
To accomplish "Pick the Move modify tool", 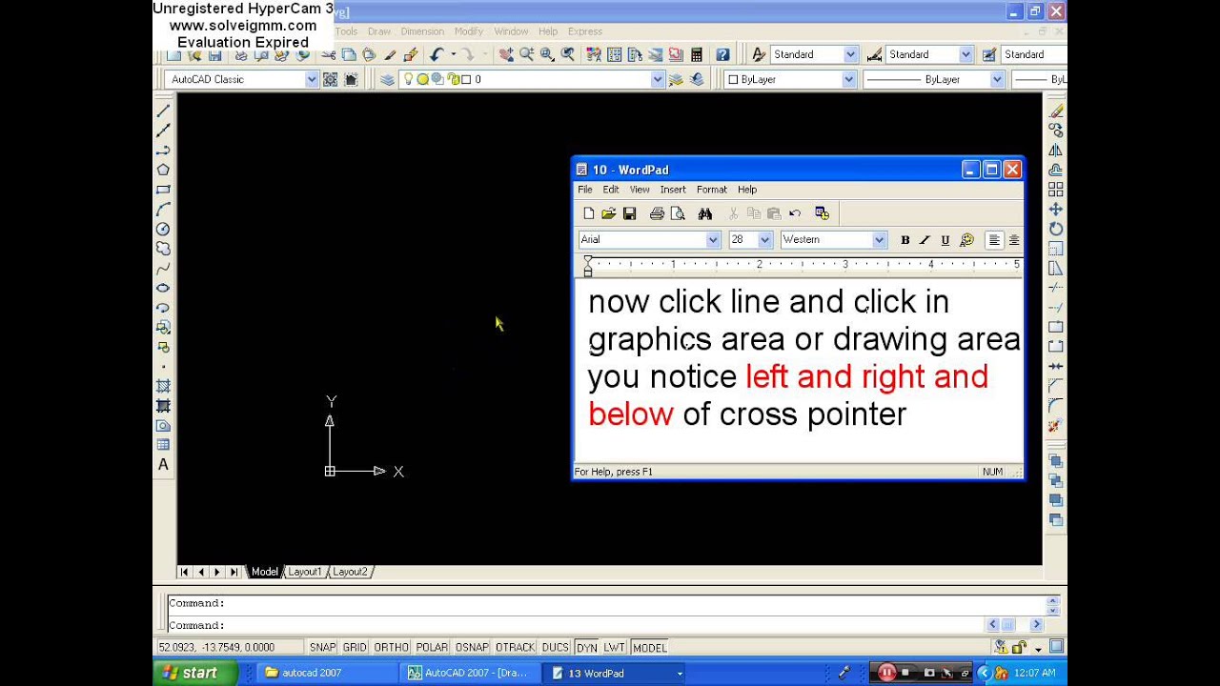I will [x=1055, y=210].
